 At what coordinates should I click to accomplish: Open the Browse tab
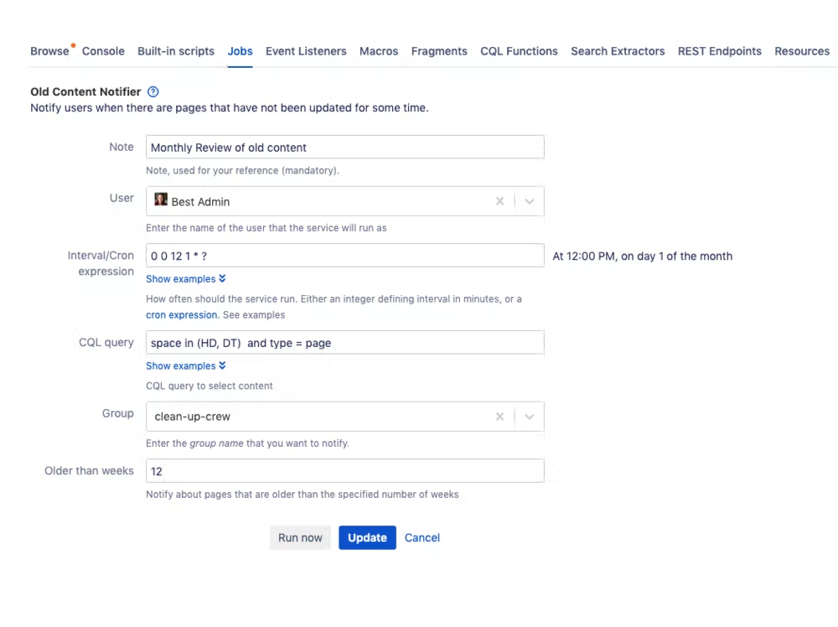tap(49, 51)
